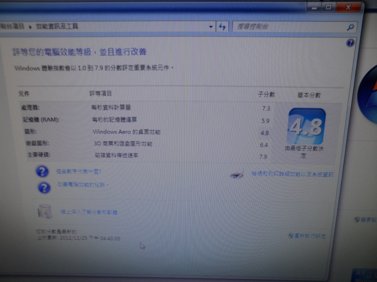The image size is (377, 282).
Task: Click the 3D 商業和遊戲圖形效能 text
Action: (x=123, y=144)
